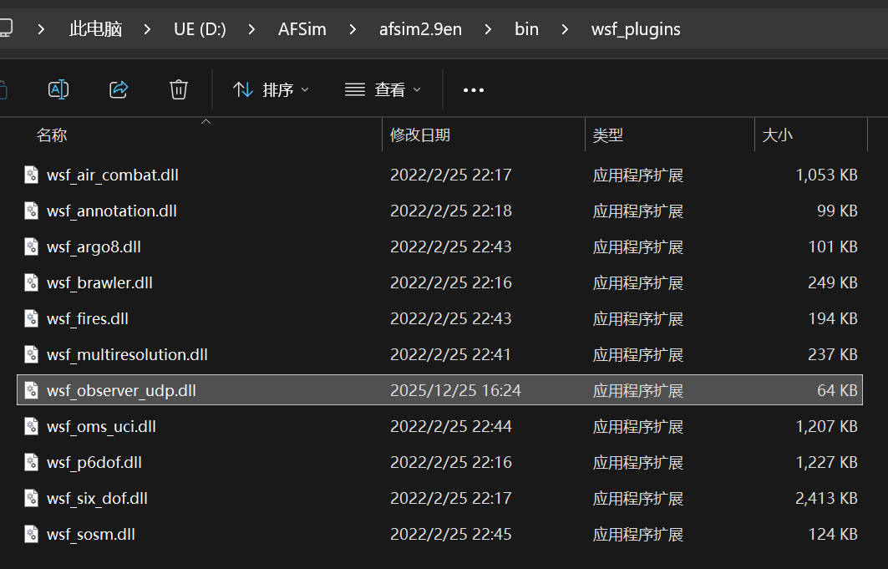
Task: Expand the chevron after UE (D:) in path
Action: 252,30
